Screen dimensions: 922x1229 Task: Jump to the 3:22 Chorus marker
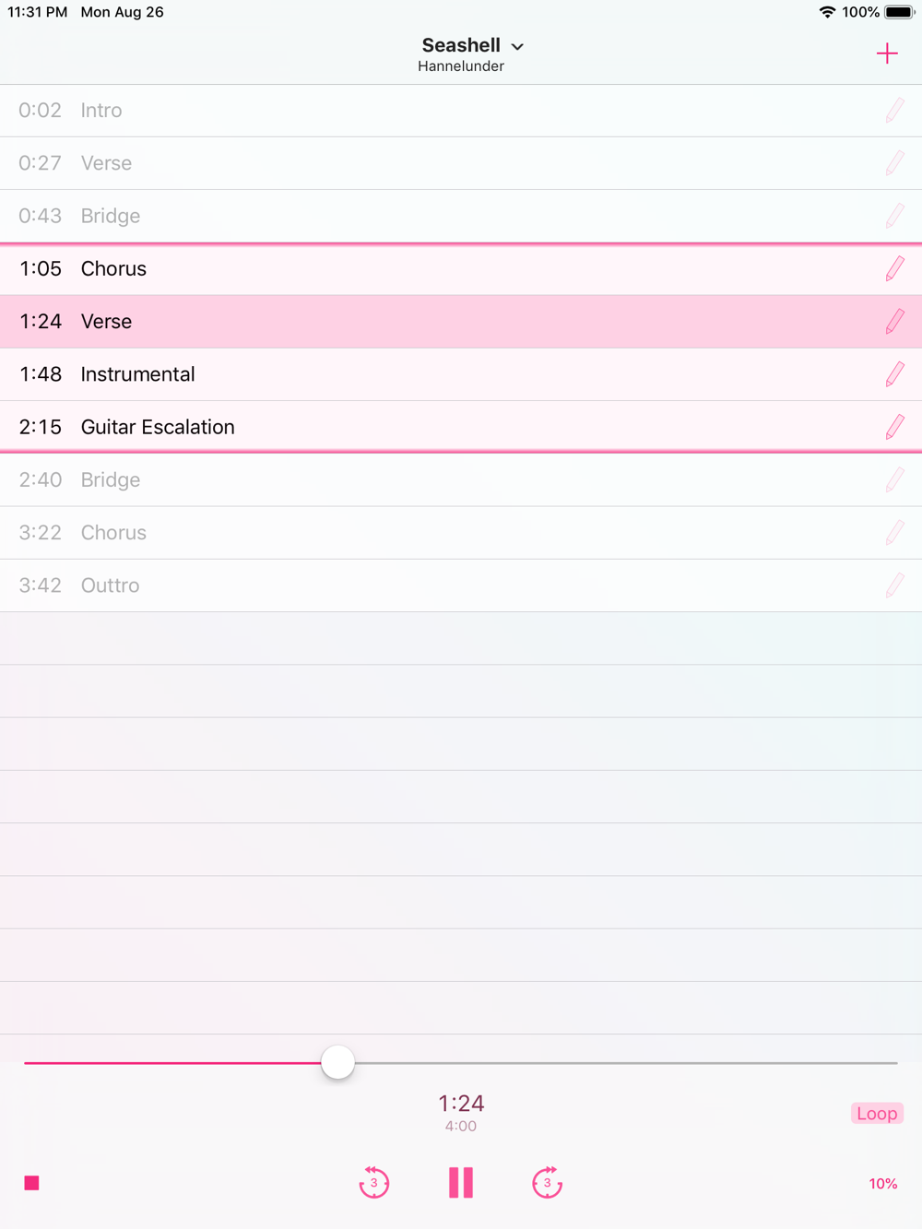[461, 533]
